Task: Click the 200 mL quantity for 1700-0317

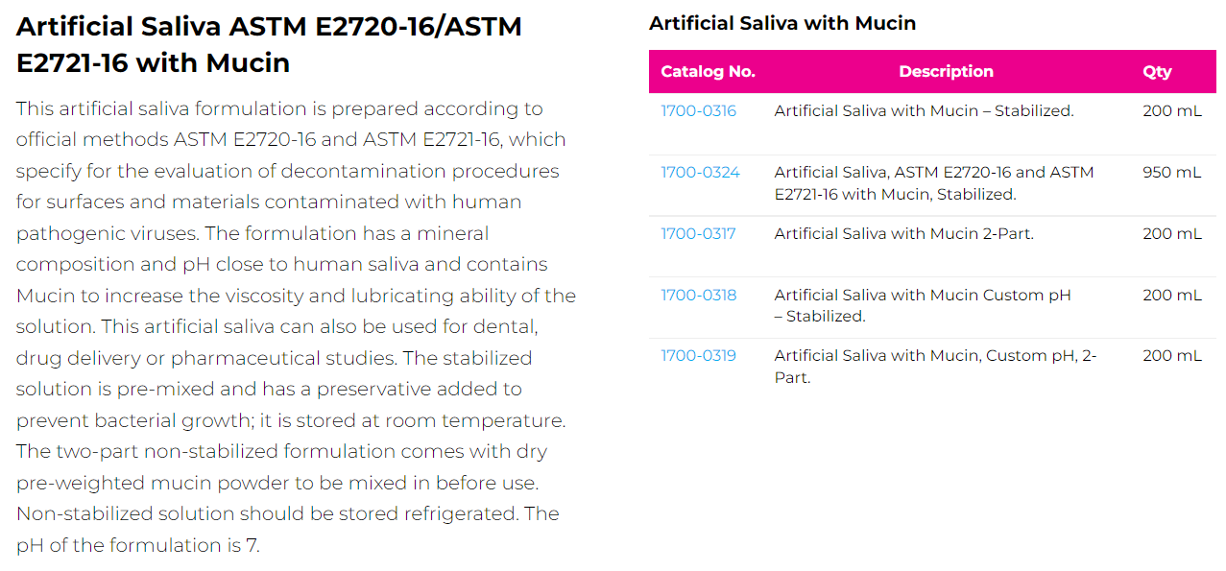Action: (x=1171, y=234)
